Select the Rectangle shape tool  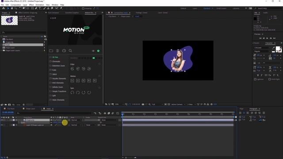point(32,8)
